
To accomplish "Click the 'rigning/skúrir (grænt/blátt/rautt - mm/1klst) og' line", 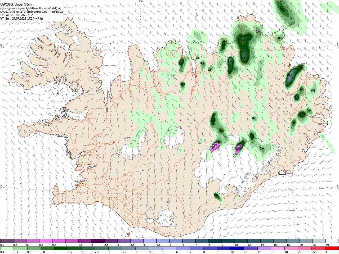I will coord(31,8).
